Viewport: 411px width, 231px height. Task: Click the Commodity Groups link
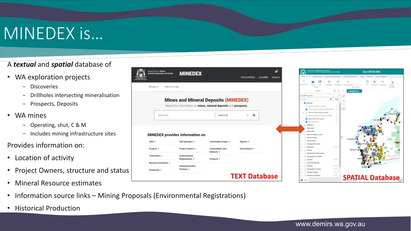click(220, 142)
